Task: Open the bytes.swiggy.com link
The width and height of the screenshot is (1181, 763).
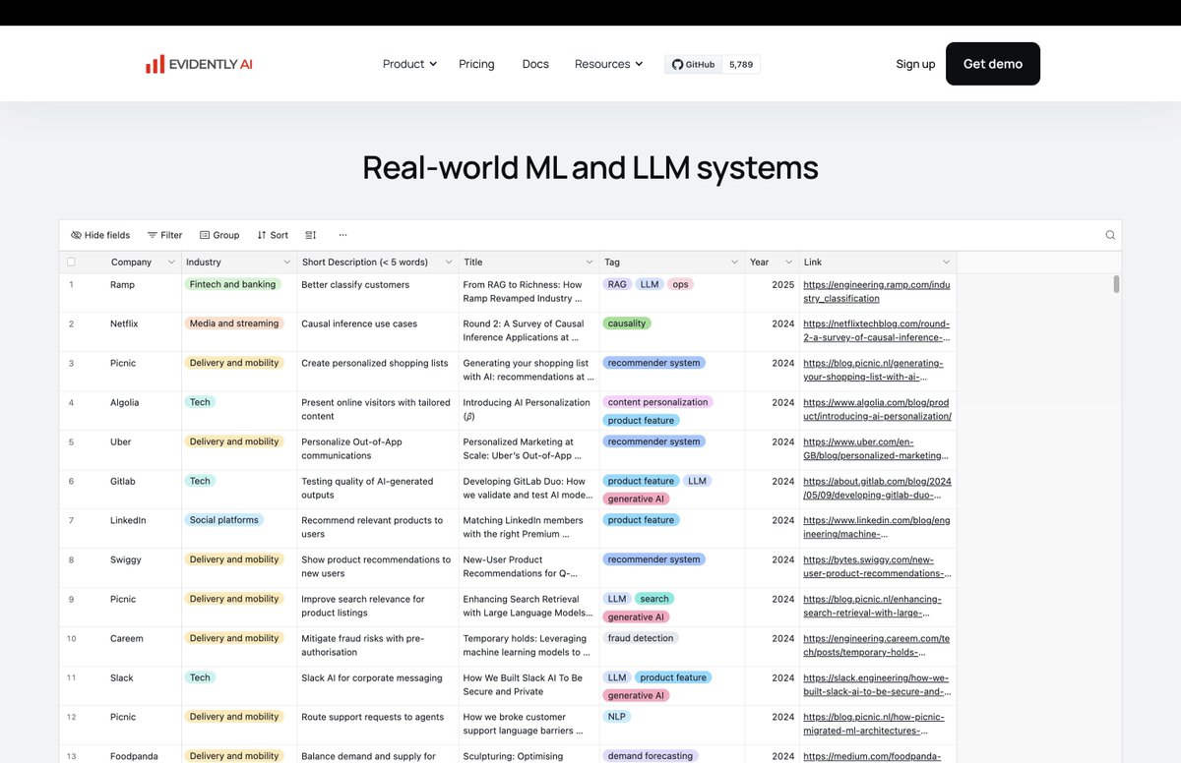Action: click(x=877, y=566)
